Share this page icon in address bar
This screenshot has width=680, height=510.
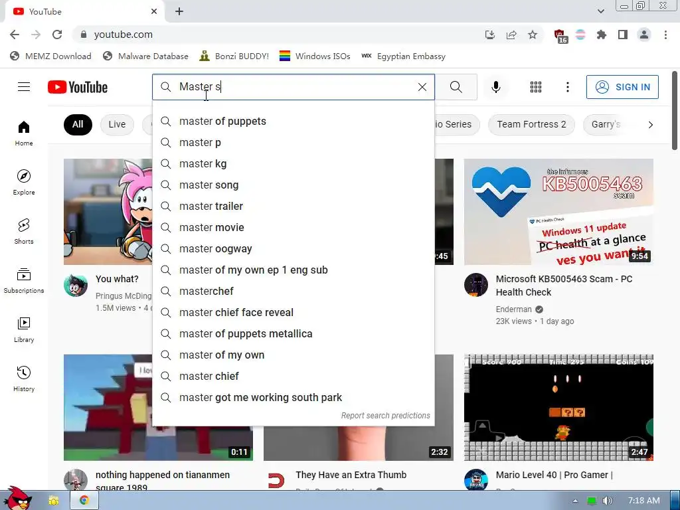pyautogui.click(x=511, y=35)
